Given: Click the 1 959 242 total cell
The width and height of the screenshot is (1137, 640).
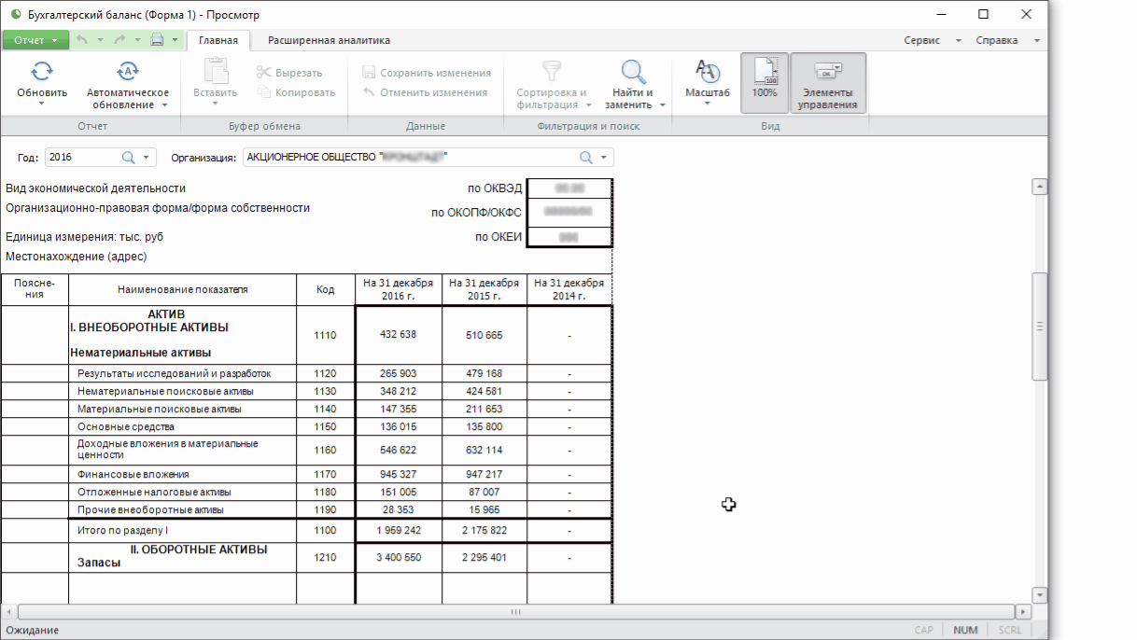Looking at the screenshot, I should (398, 531).
